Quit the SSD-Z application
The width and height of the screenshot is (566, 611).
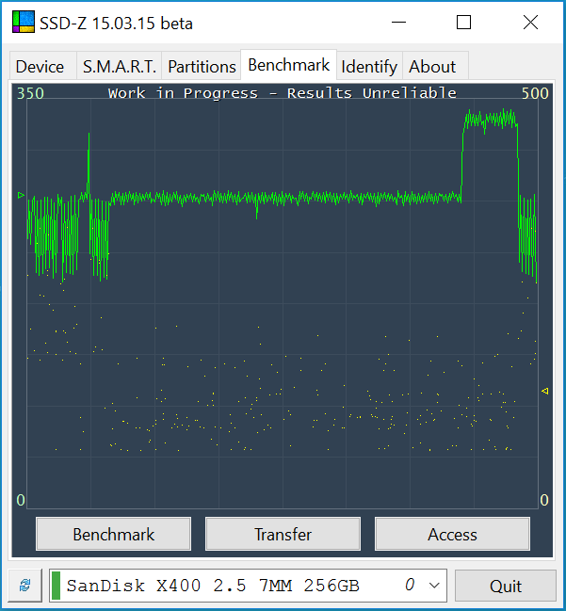click(505, 586)
